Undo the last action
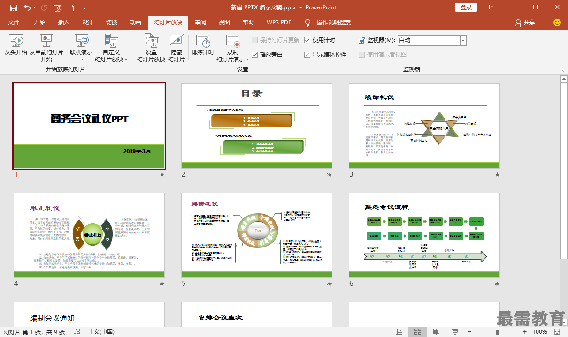The height and width of the screenshot is (337, 568). click(27, 7)
